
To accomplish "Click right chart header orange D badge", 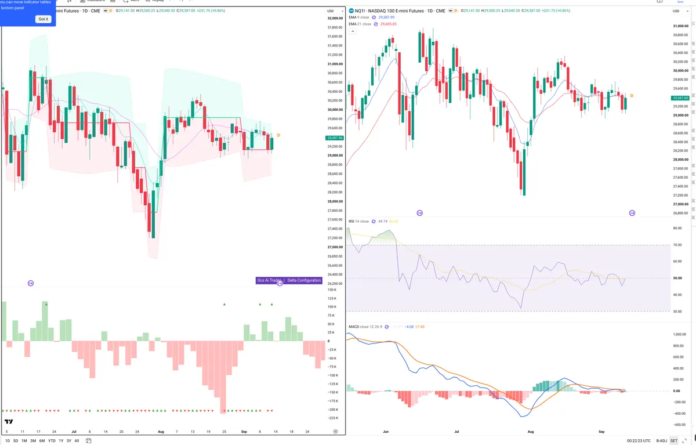I will pos(456,11).
